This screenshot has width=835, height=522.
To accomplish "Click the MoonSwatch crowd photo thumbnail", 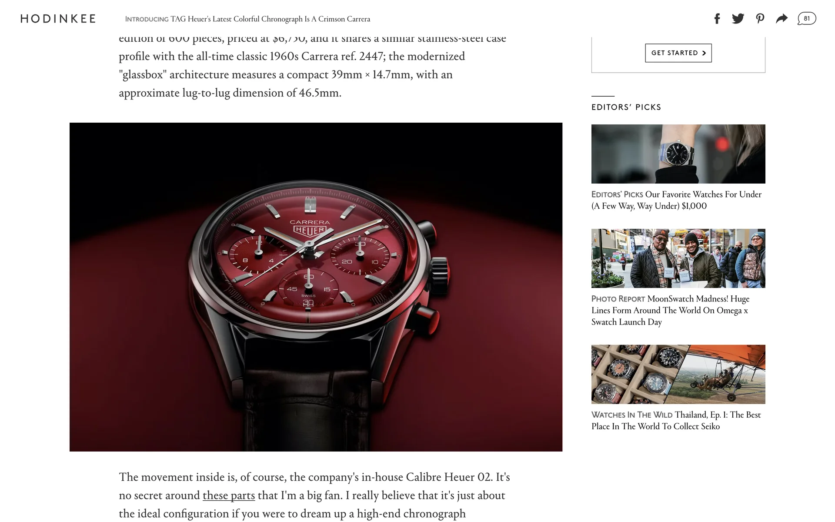I will (x=678, y=258).
